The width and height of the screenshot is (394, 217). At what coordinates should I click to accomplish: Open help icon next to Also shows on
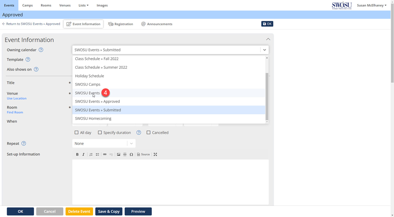(x=36, y=70)
